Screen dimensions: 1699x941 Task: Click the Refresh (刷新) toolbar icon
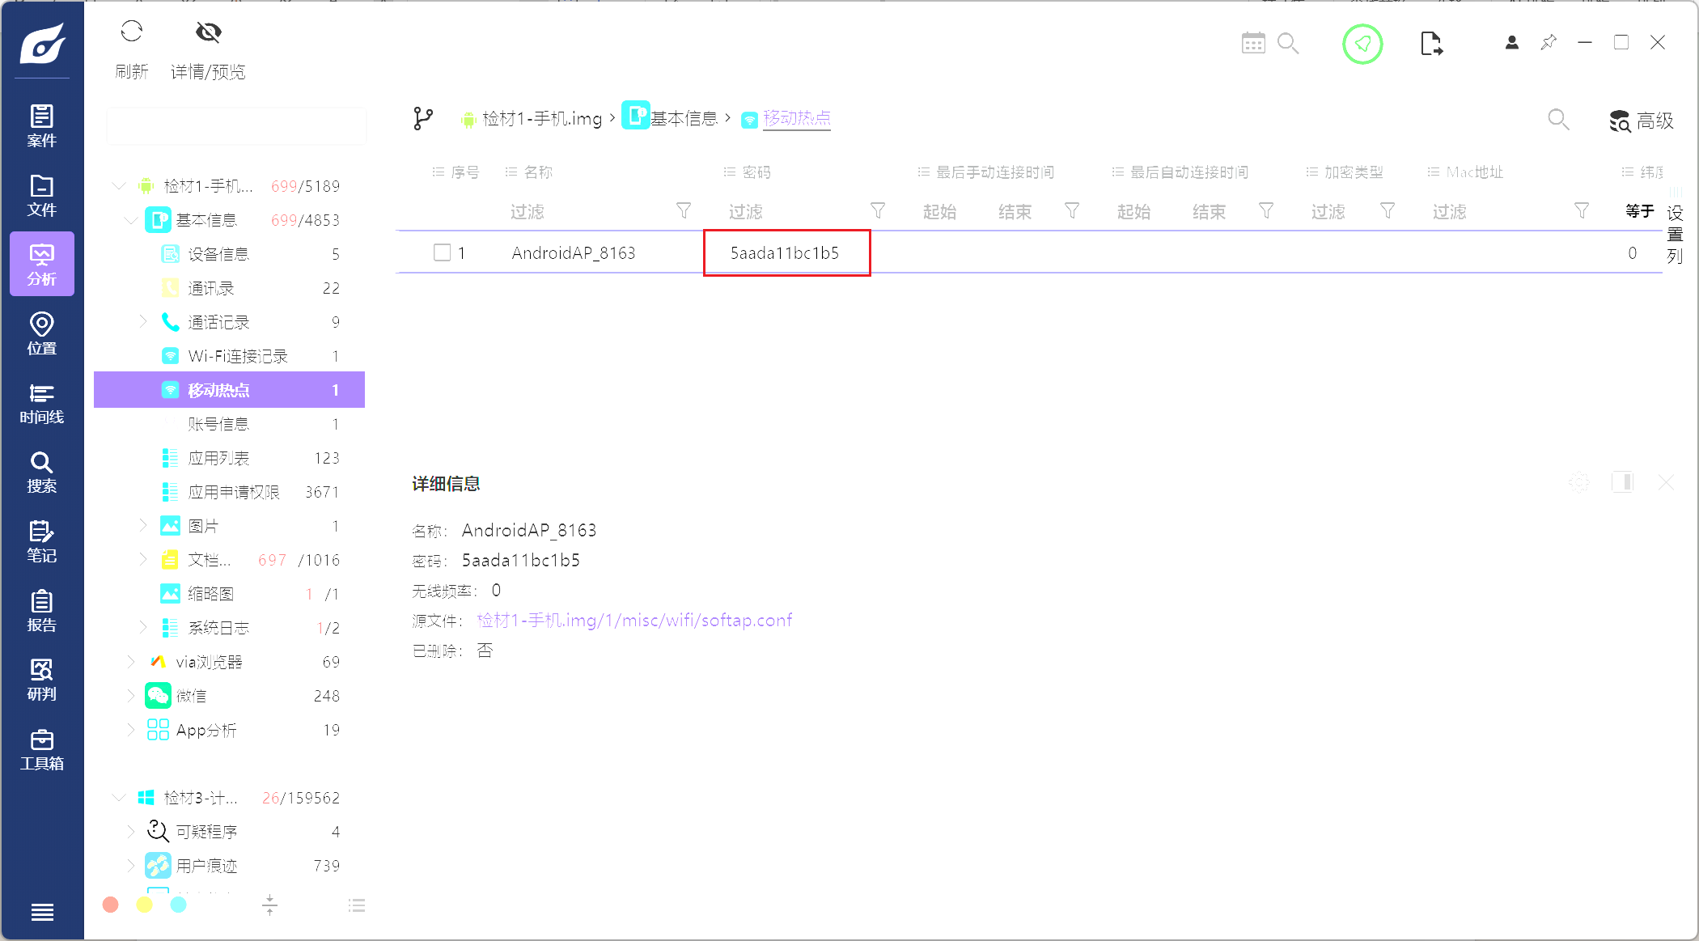131,33
